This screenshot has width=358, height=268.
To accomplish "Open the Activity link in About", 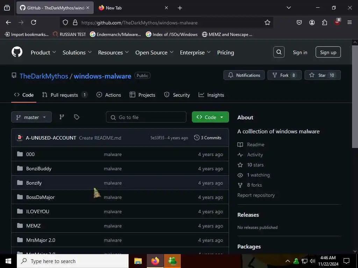I will pyautogui.click(x=255, y=155).
